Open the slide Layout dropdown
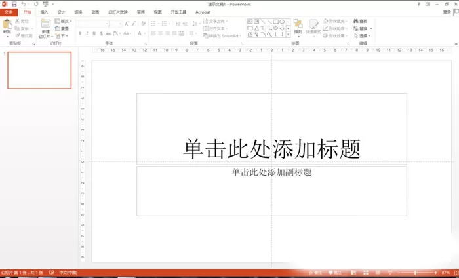This screenshot has width=459, height=278. coord(63,21)
